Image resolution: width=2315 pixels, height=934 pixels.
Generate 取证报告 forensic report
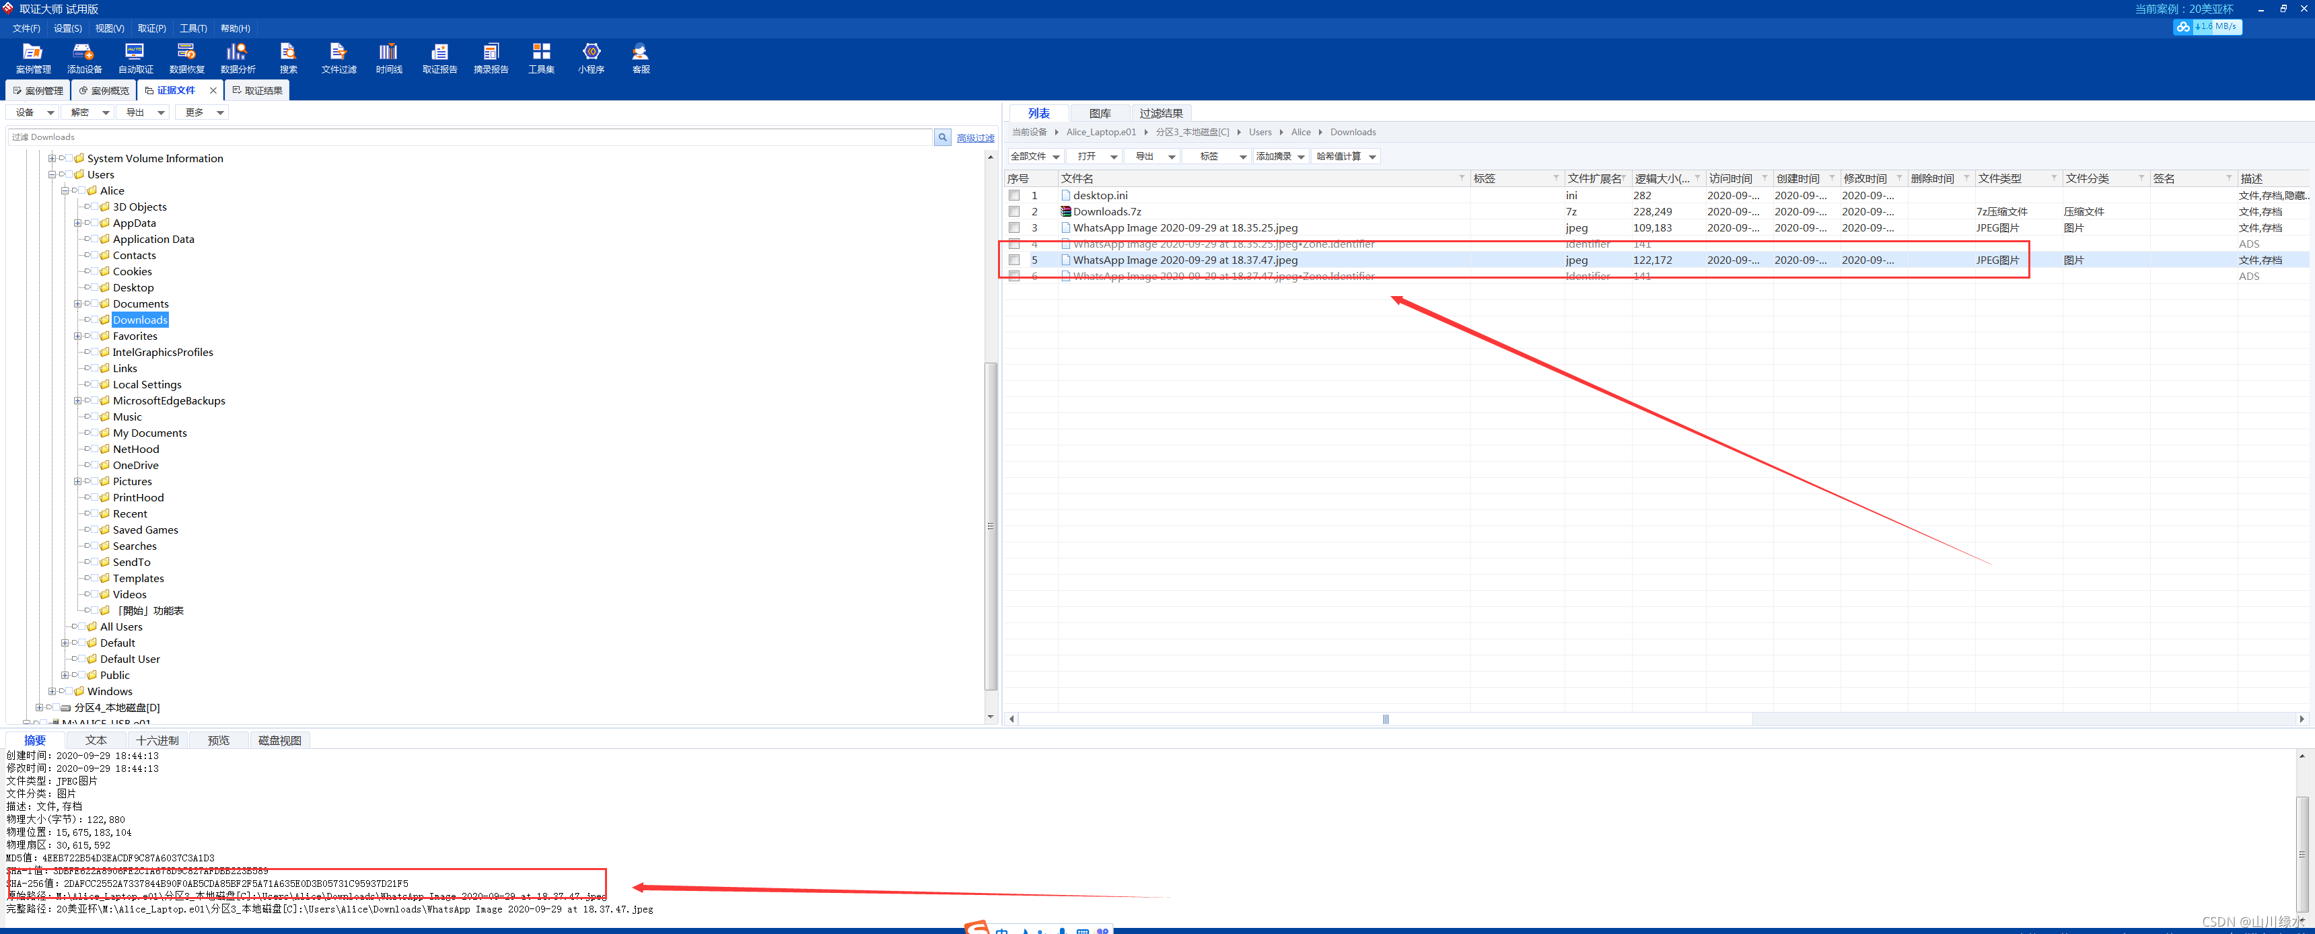440,59
